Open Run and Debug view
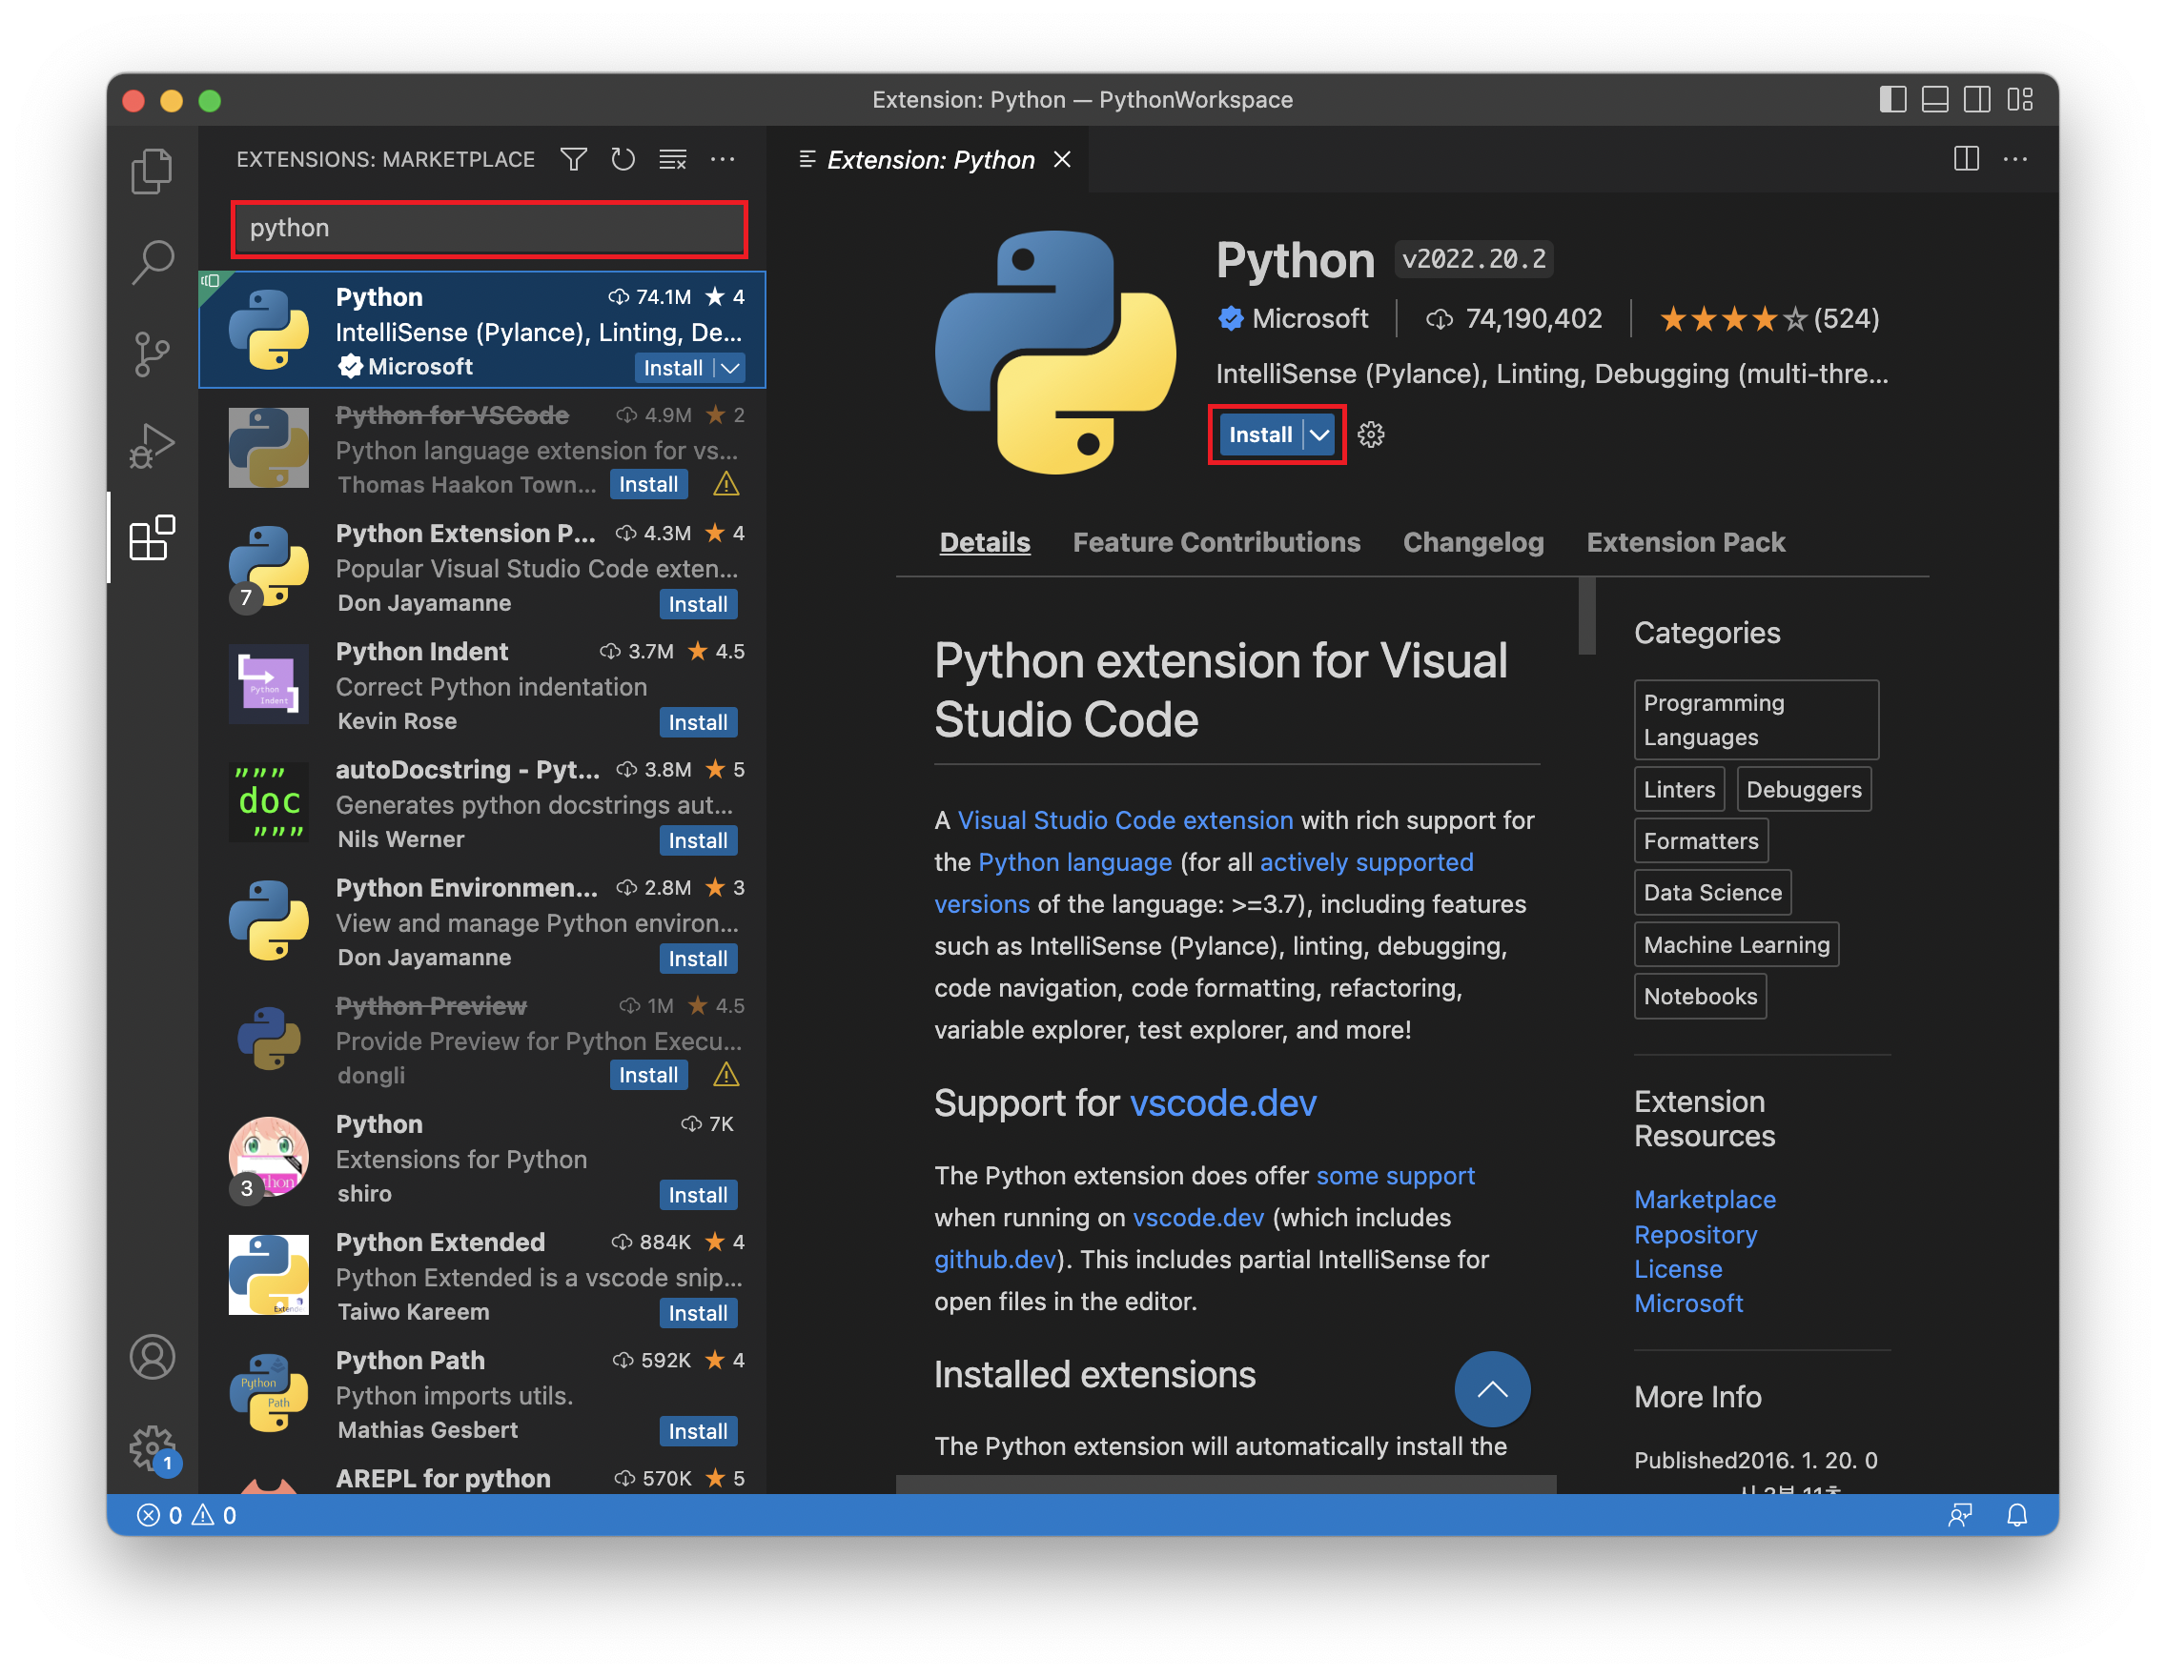The height and width of the screenshot is (1677, 2166). pyautogui.click(x=152, y=445)
